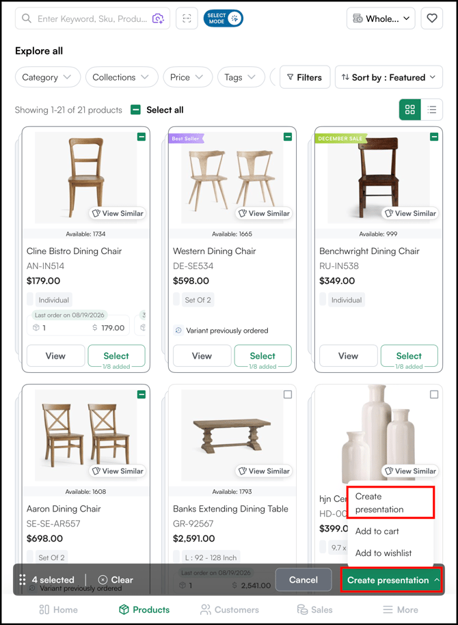The image size is (458, 625).
Task: Tap the barcode scanner icon
Action: [x=187, y=18]
